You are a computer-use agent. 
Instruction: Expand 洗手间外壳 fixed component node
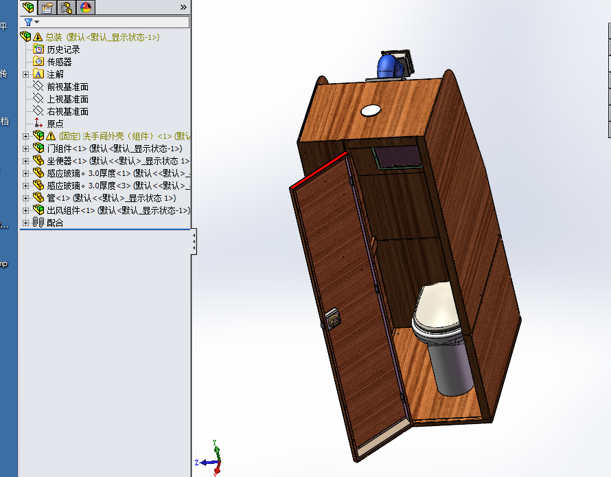pyautogui.click(x=25, y=137)
